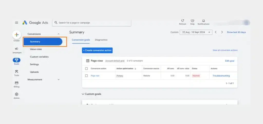Click the All conv. value column header
This screenshot has width=263, height=124.
[183, 69]
